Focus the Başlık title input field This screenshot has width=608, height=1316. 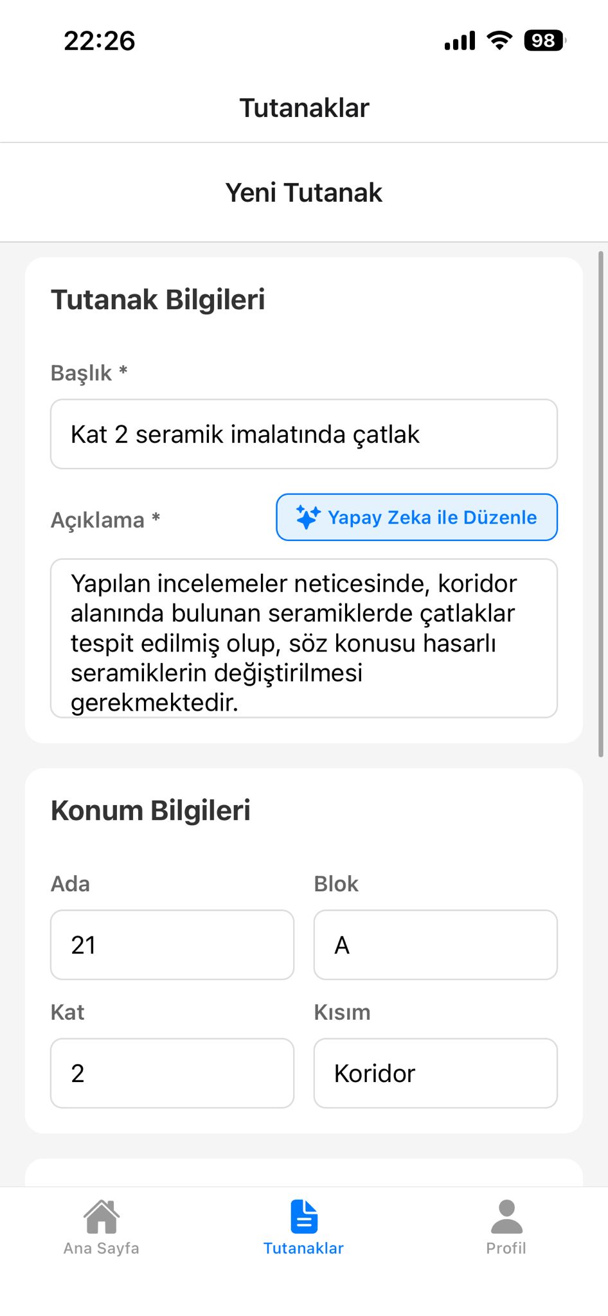[x=304, y=434]
